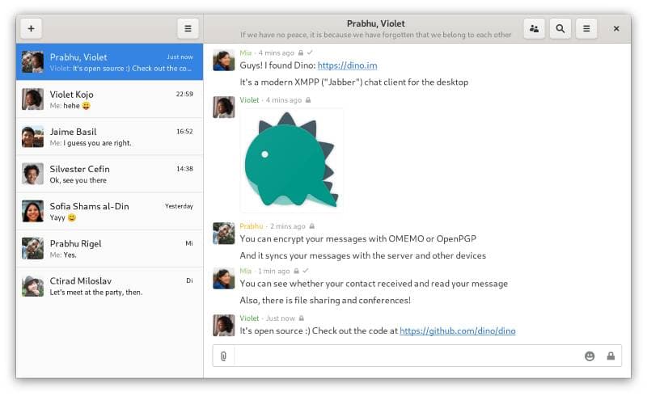Click the '22:59' timestamp on Violet Kojo
Viewport: 647px width, 396px height.
tap(184, 94)
